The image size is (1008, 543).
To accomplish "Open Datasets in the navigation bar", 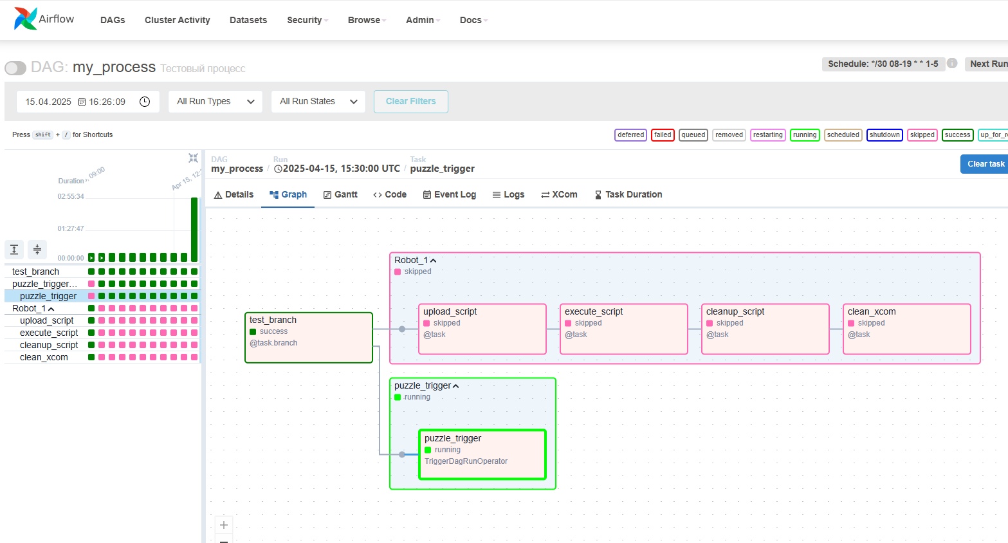I will 248,20.
